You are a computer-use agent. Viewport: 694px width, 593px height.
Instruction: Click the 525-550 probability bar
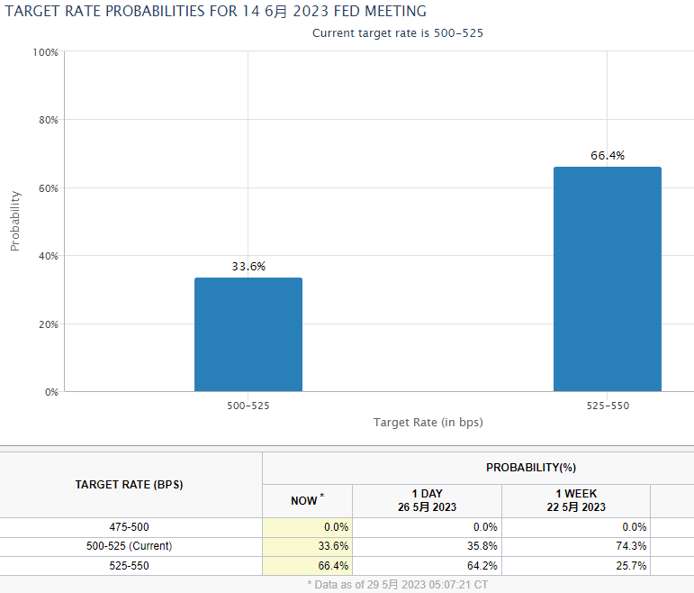(x=608, y=279)
